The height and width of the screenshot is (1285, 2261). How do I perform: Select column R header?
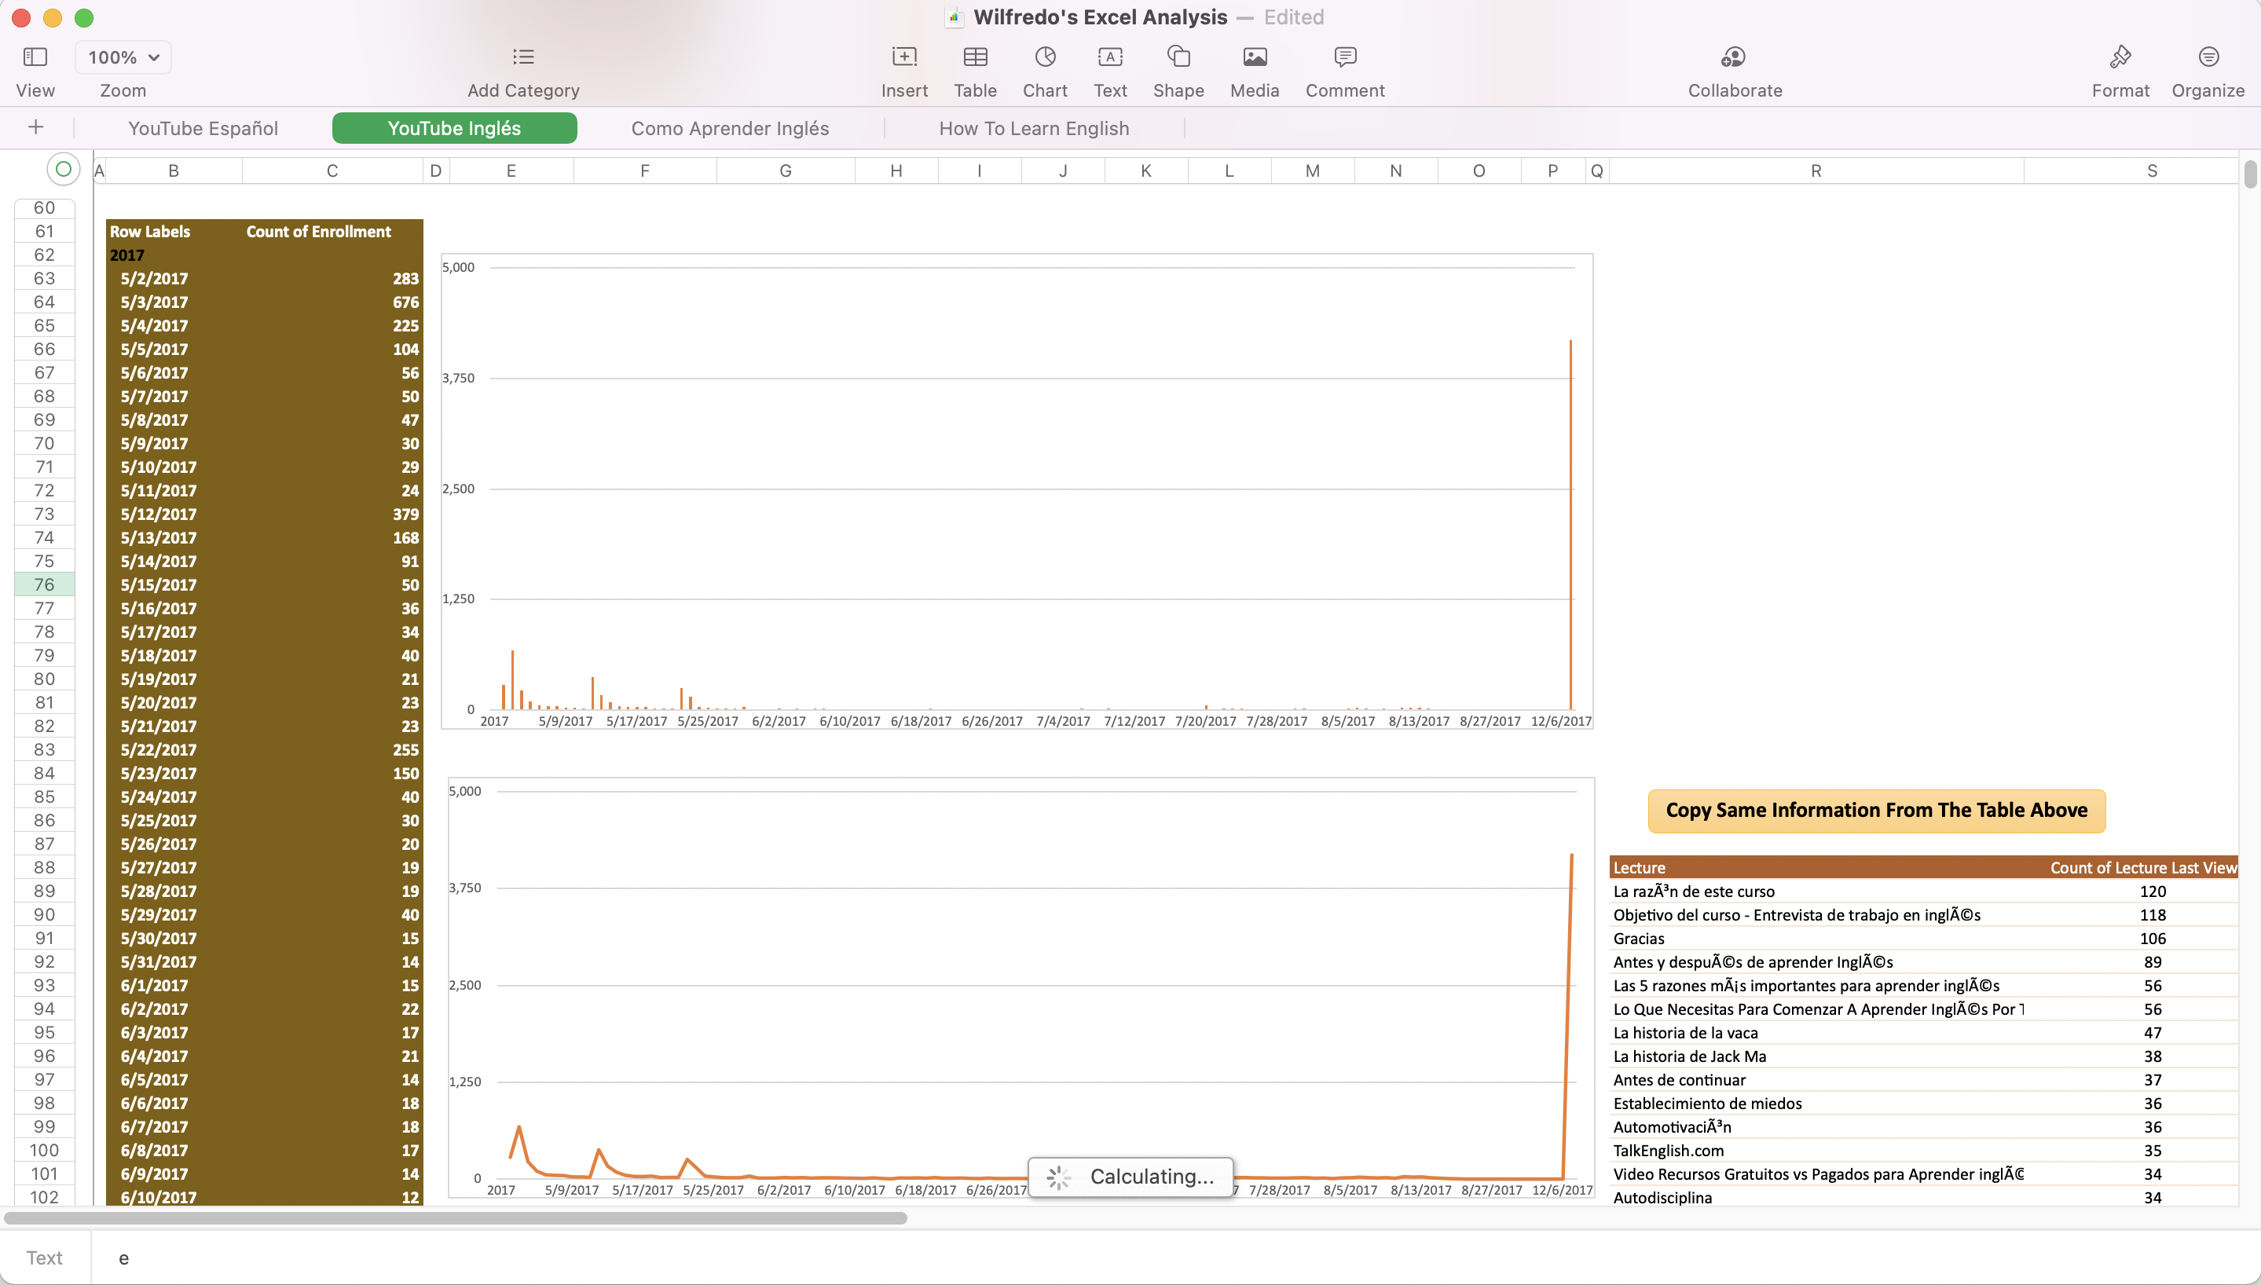1816,171
